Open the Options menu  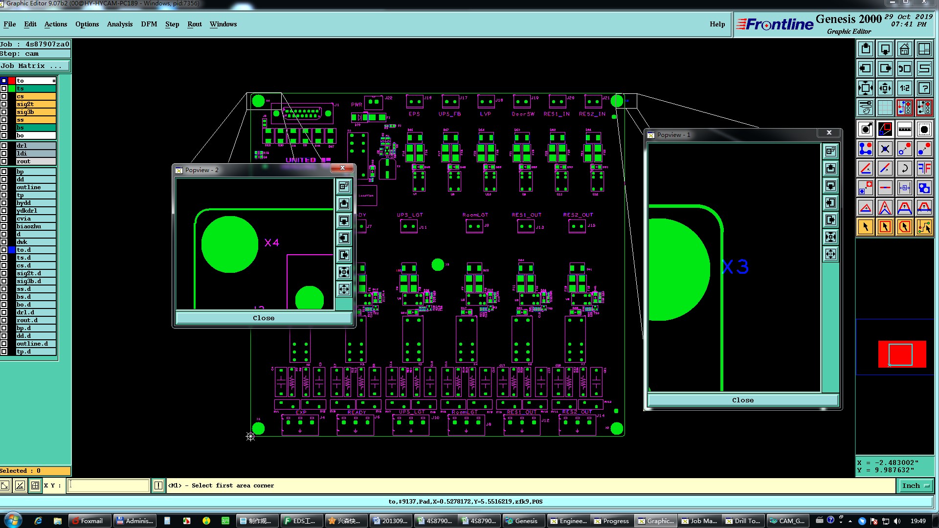pyautogui.click(x=87, y=24)
